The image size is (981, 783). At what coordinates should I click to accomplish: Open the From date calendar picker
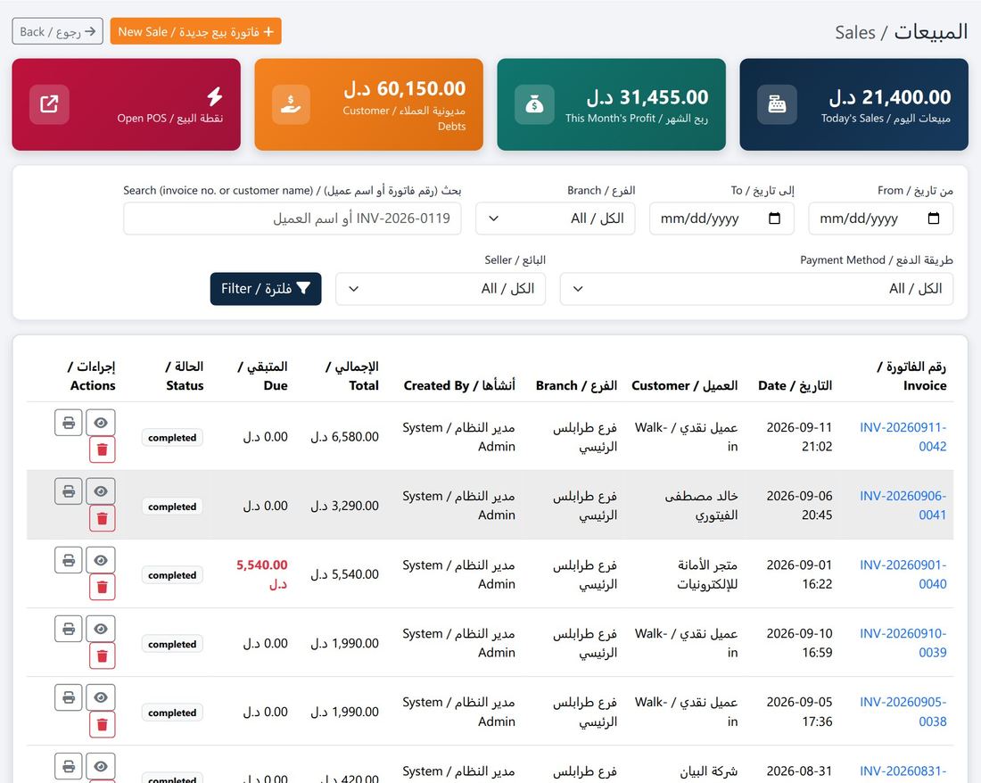(934, 218)
